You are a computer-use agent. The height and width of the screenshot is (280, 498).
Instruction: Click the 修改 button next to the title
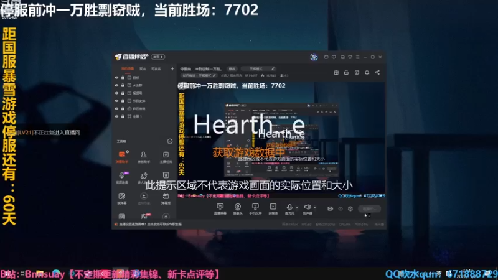232,68
